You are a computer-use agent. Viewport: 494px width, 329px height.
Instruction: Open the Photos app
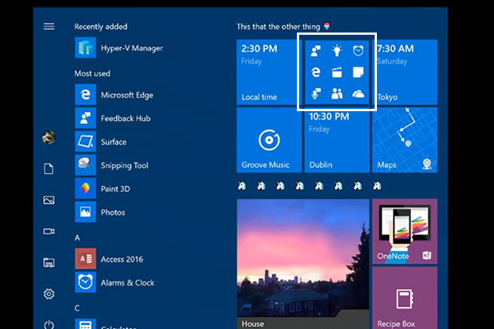point(100,213)
